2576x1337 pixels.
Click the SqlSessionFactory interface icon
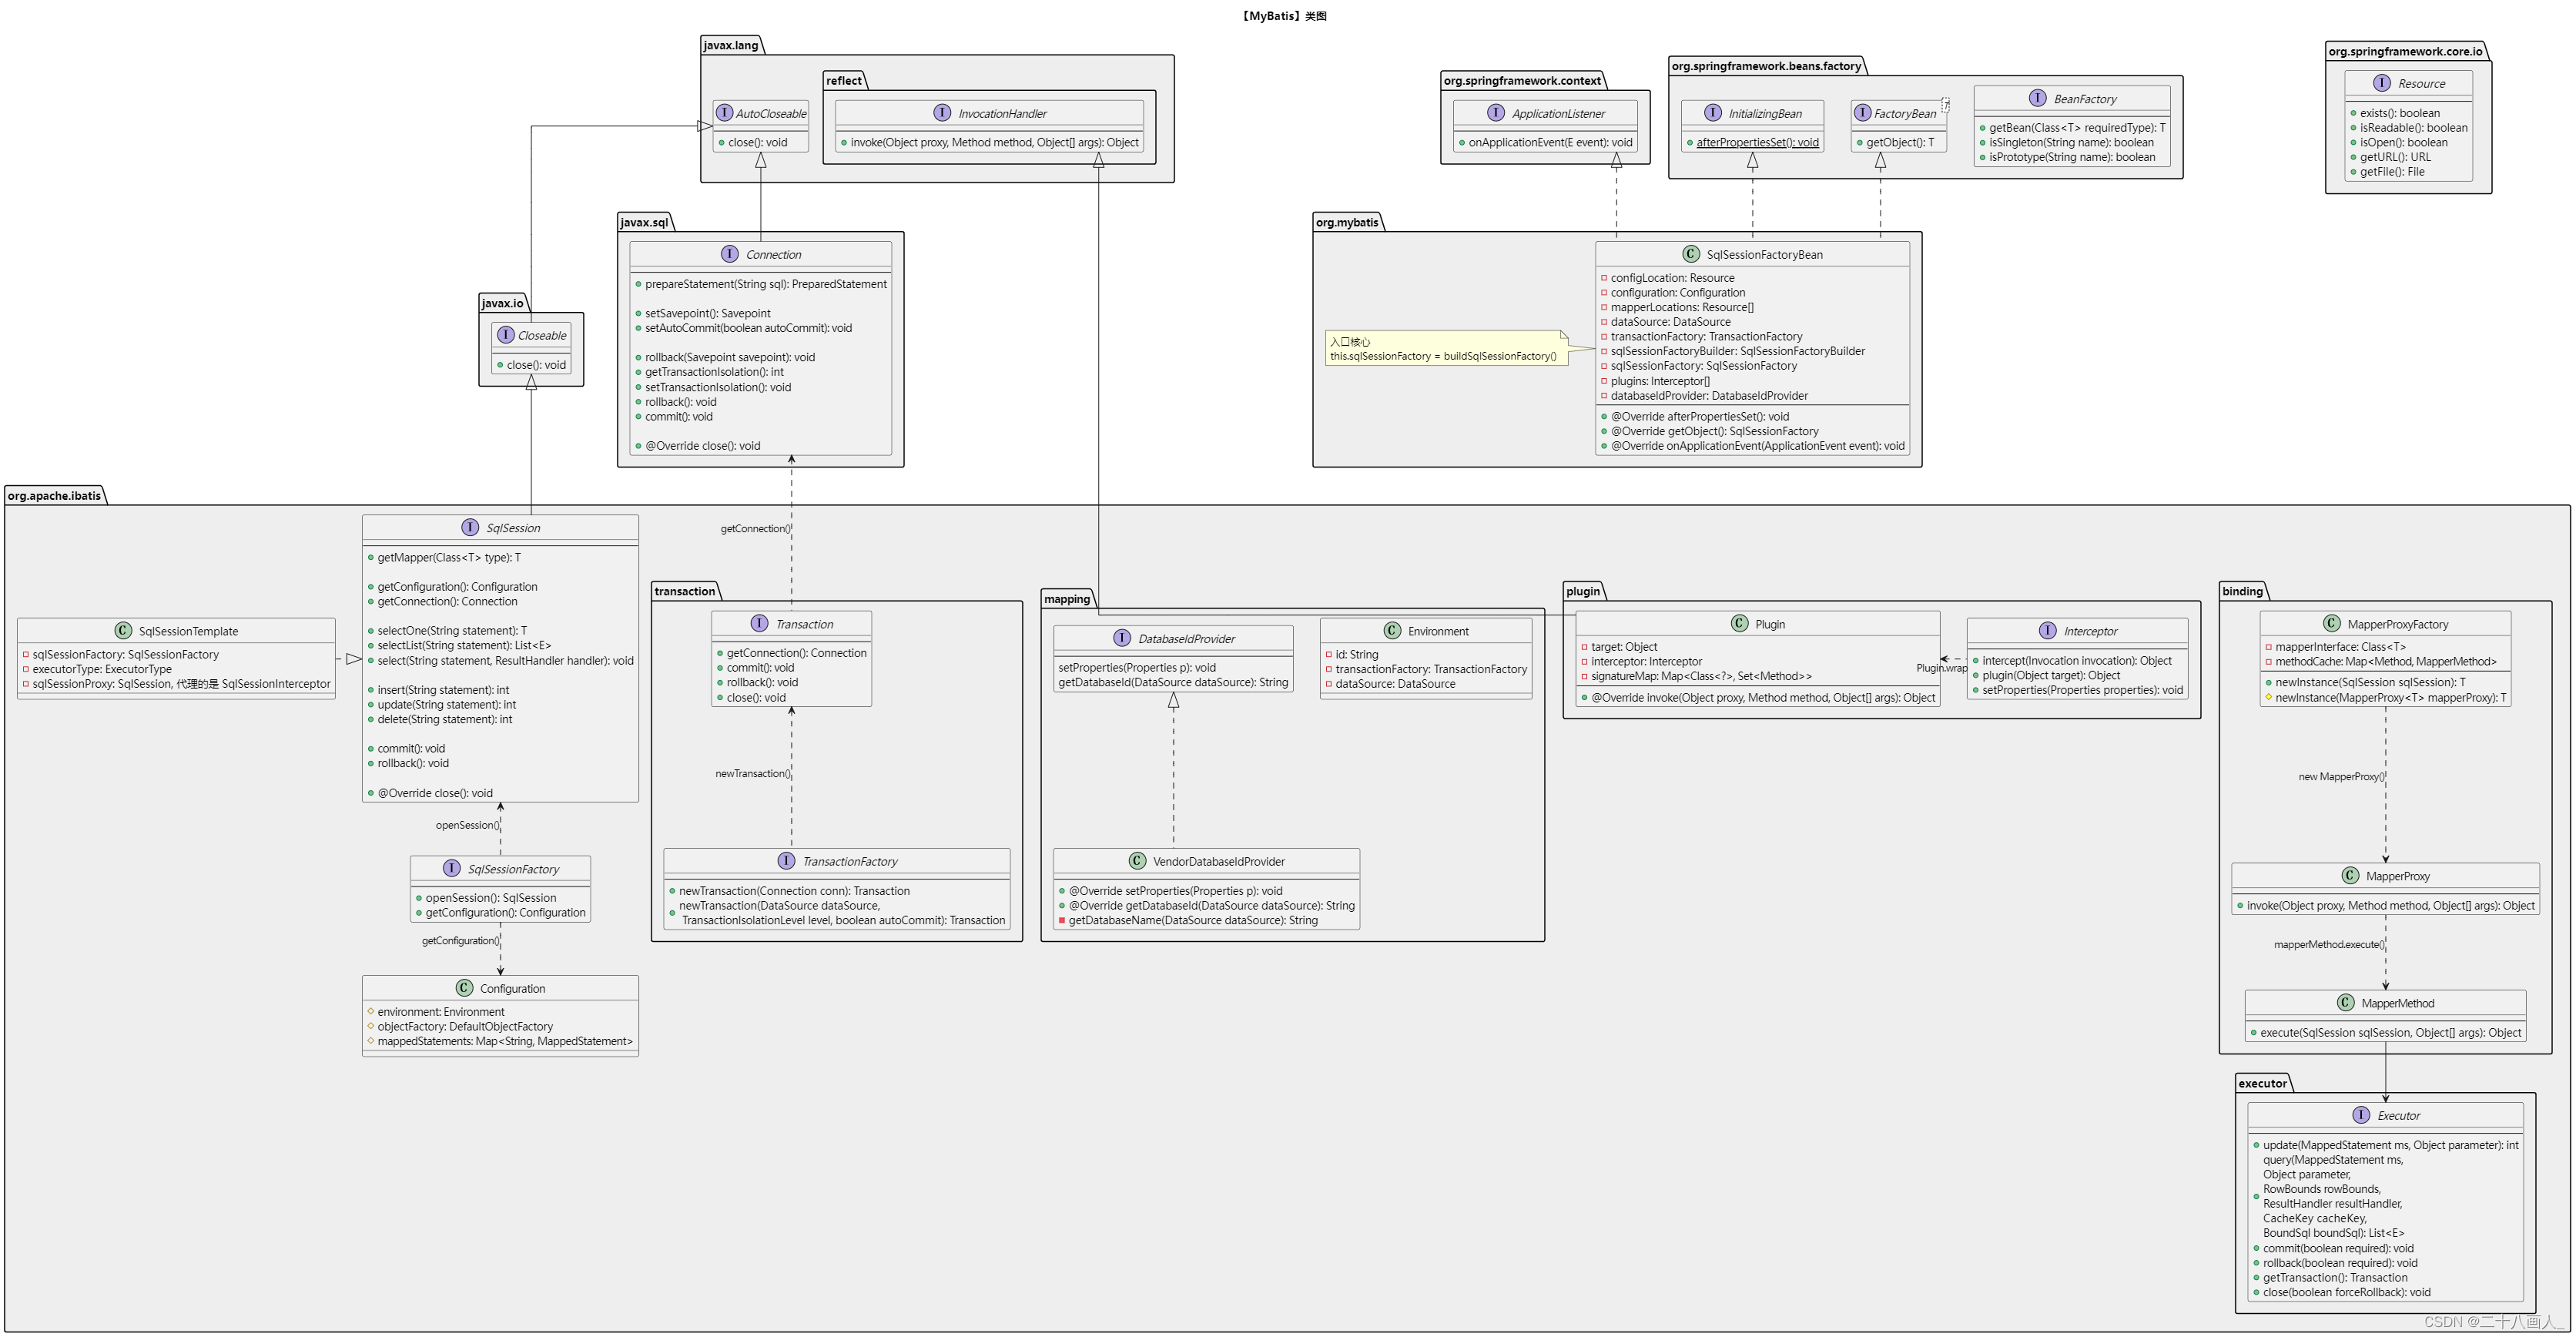452,868
